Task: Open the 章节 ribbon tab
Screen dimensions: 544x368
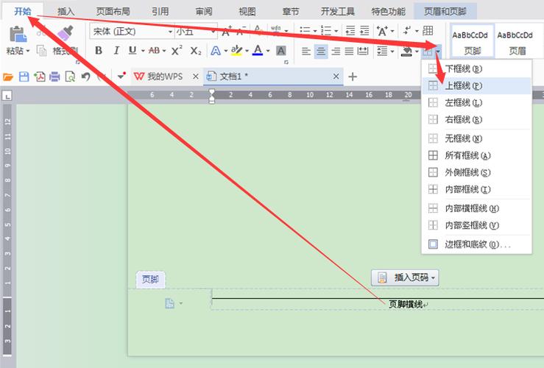Action: 290,12
